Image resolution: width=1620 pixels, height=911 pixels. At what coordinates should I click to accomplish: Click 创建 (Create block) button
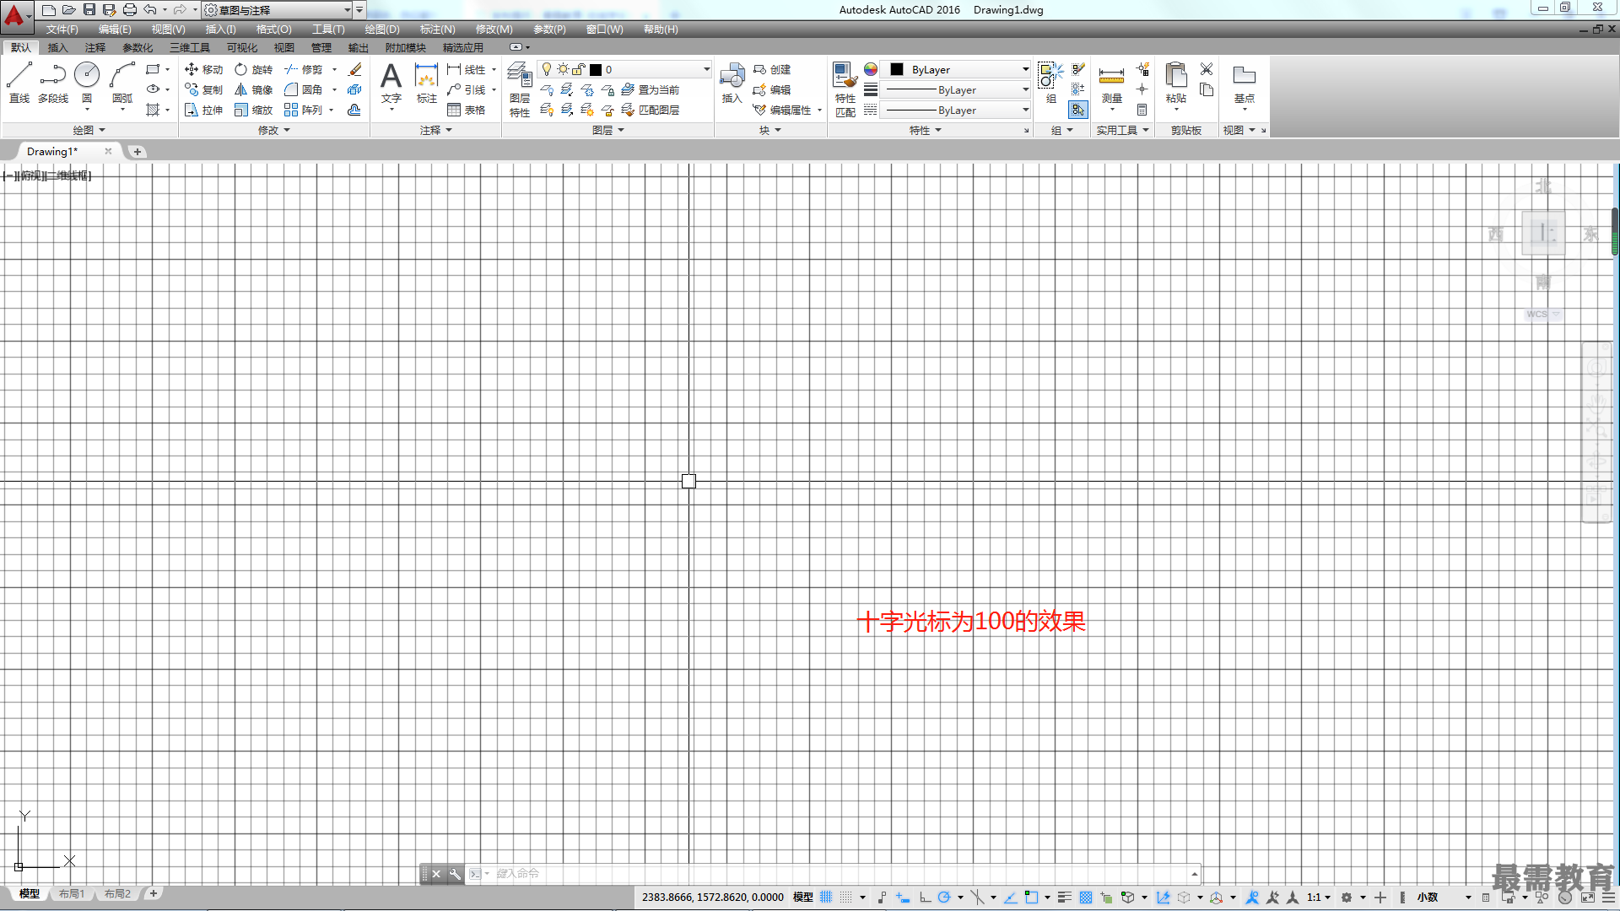[x=772, y=69]
